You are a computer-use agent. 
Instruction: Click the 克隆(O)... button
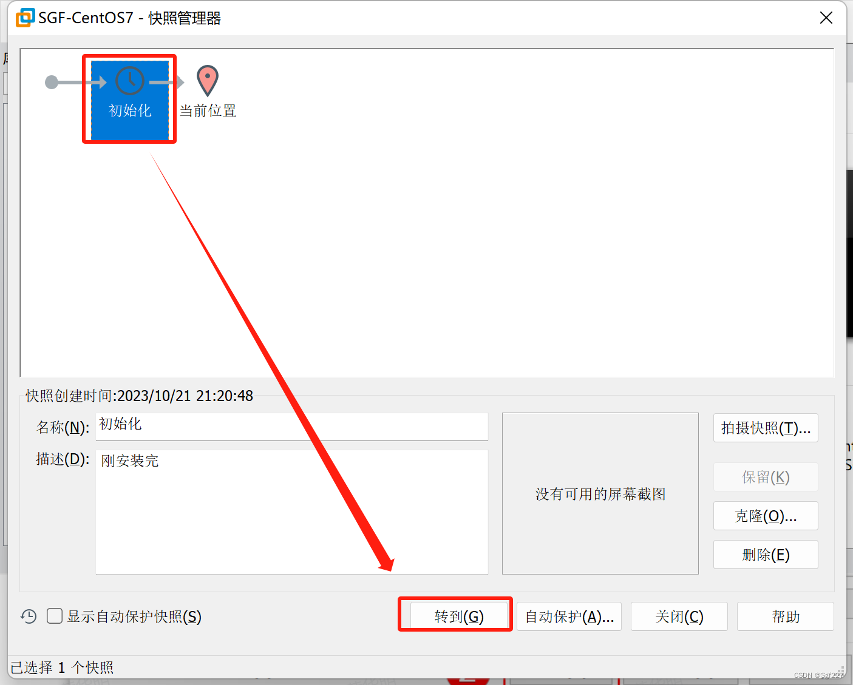coord(766,516)
